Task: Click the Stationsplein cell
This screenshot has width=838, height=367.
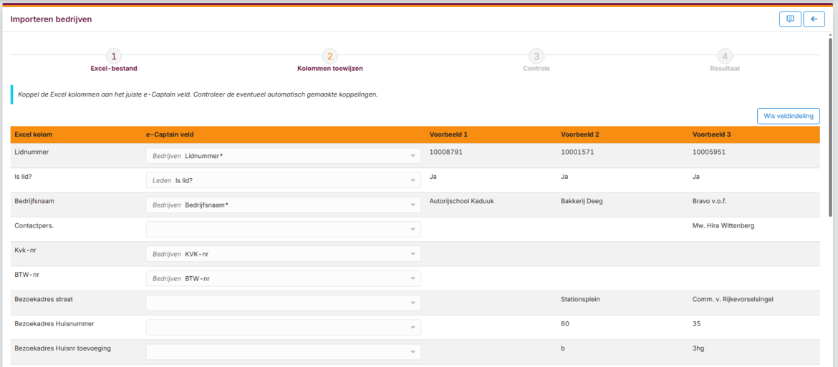Action: (x=580, y=299)
